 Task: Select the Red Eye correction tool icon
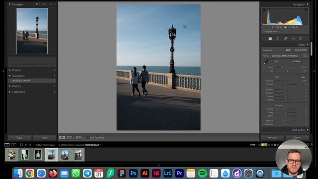(294, 38)
